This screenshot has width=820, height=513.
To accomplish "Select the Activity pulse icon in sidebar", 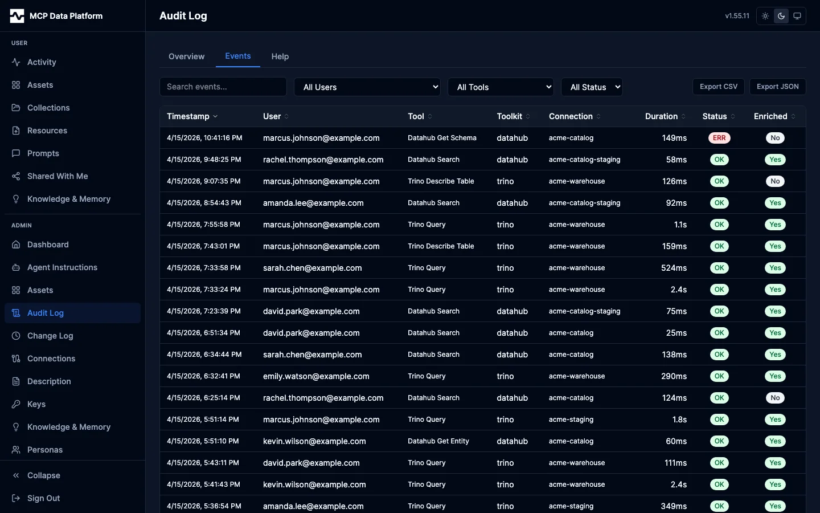I will [15, 62].
